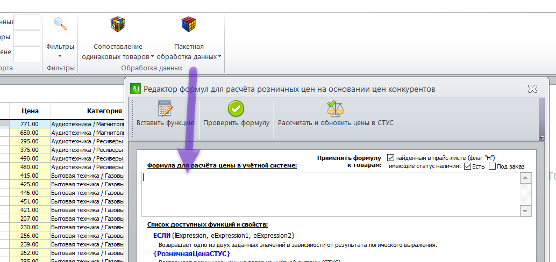Select the price cell 421.00

30,210
